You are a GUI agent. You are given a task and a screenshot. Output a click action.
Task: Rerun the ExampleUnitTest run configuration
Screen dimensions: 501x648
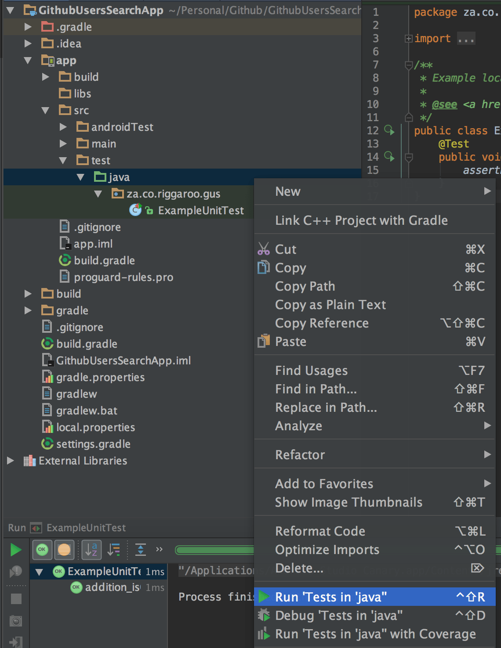(x=15, y=549)
